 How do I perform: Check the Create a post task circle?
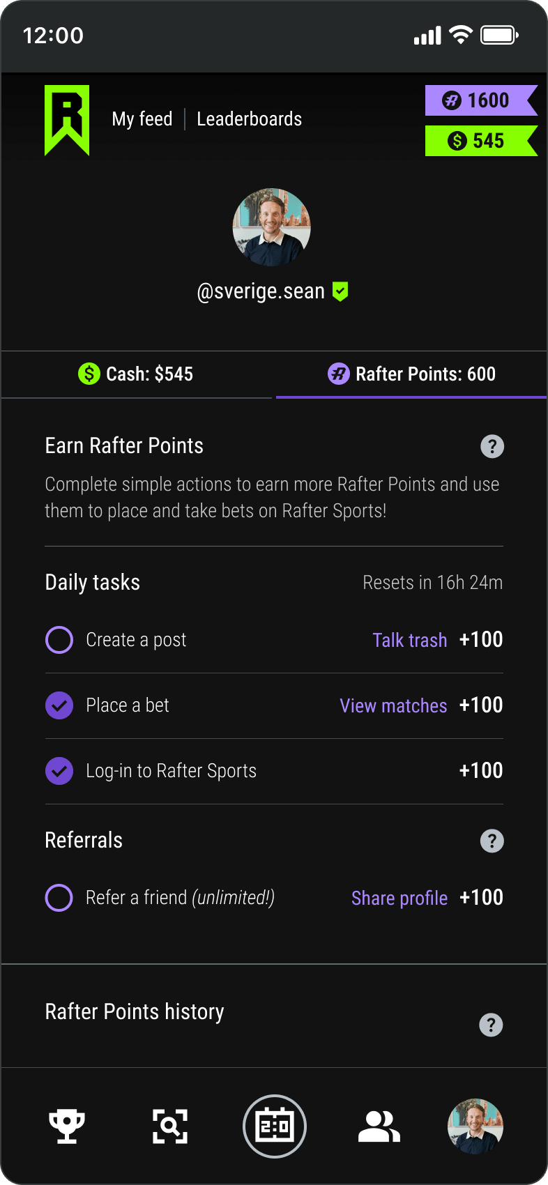tap(59, 640)
